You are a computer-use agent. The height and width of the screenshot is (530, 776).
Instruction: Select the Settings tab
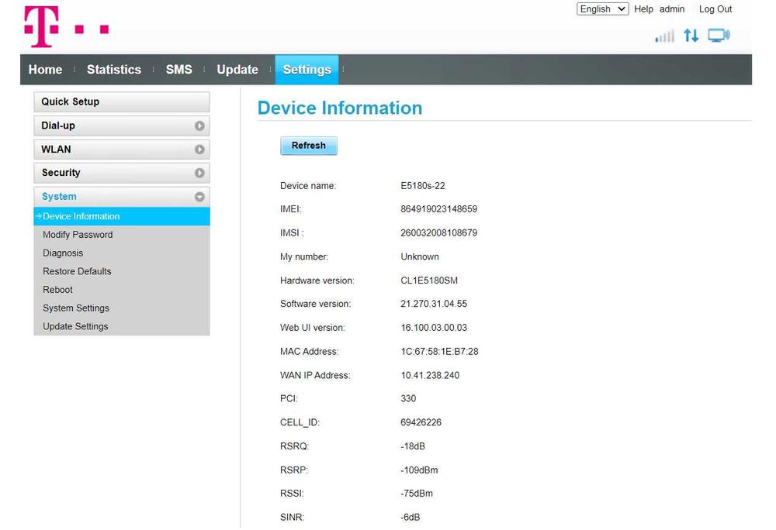307,70
